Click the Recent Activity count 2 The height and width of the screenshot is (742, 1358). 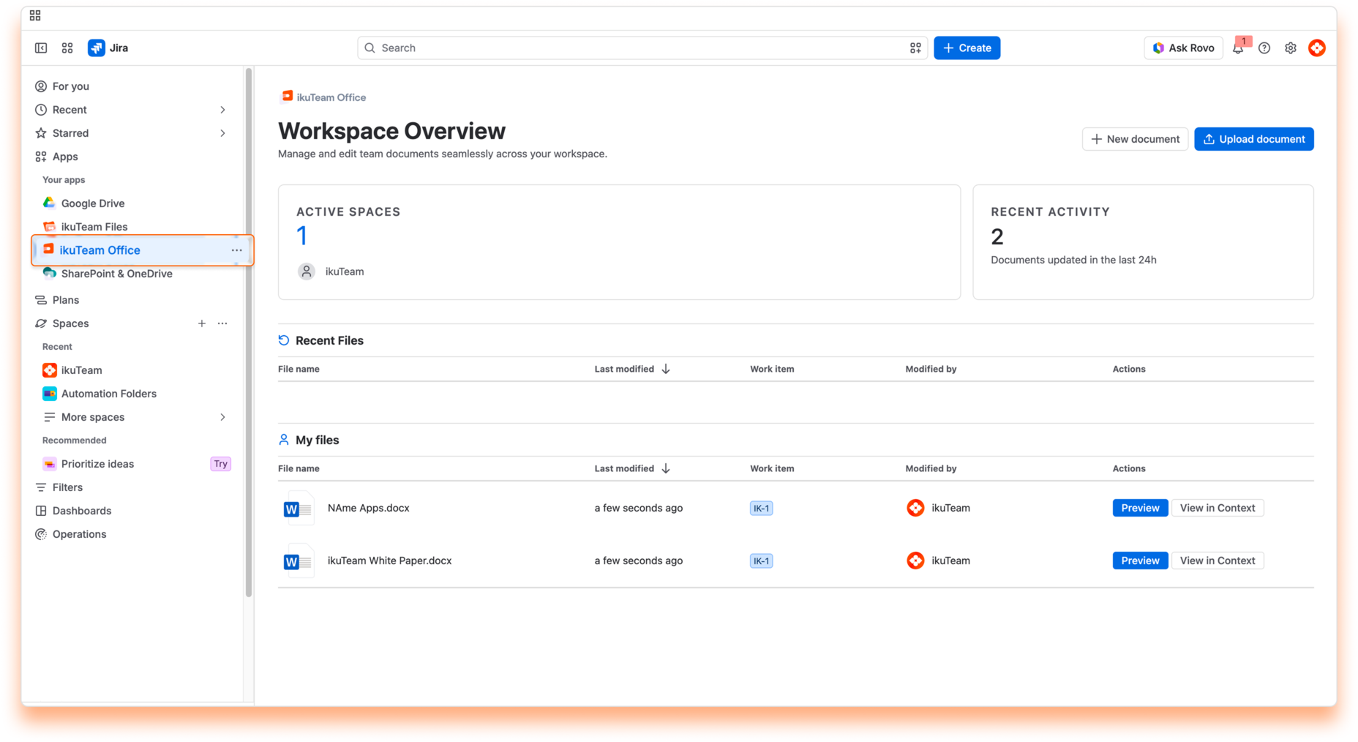click(997, 236)
